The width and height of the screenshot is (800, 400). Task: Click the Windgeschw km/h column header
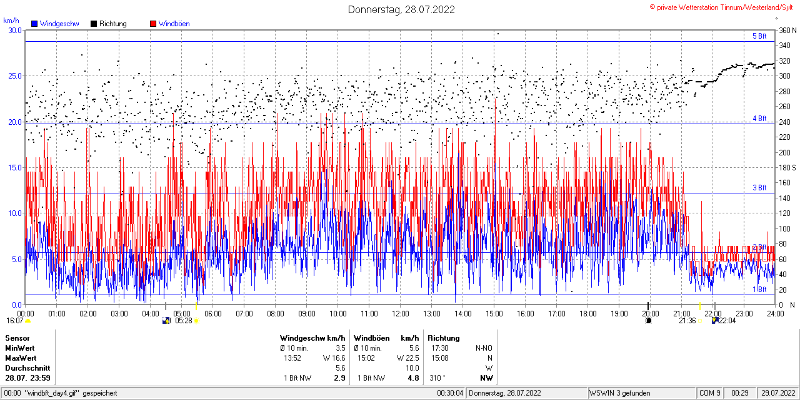[312, 338]
